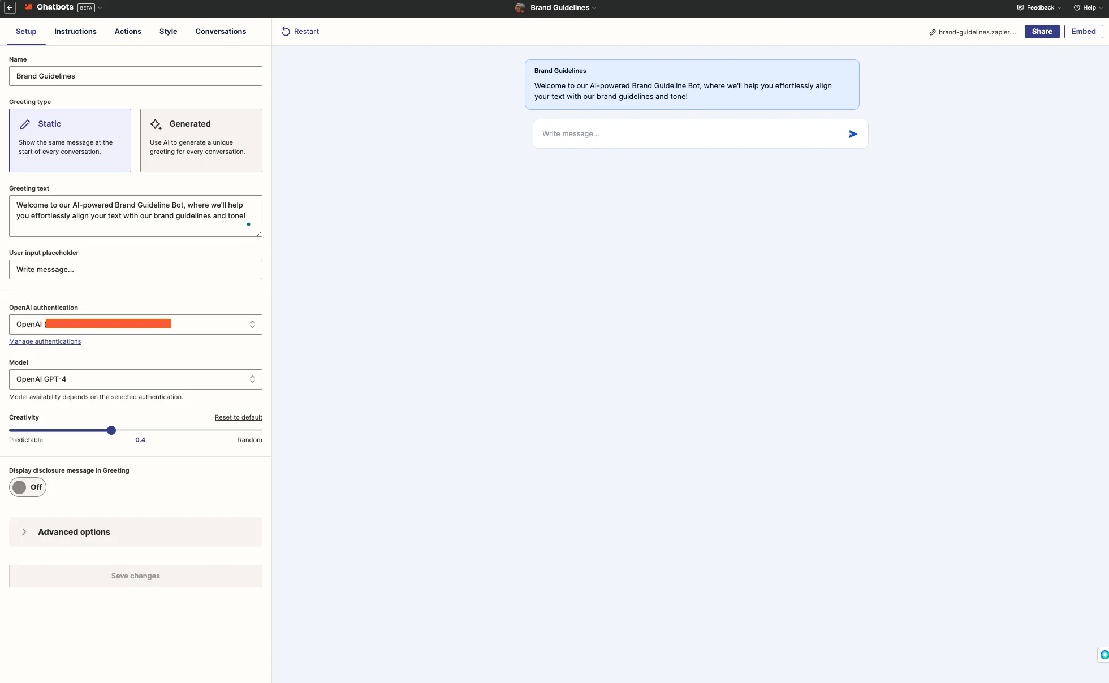This screenshot has height=683, width=1109.
Task: Click the back arrow icon
Action: (10, 8)
